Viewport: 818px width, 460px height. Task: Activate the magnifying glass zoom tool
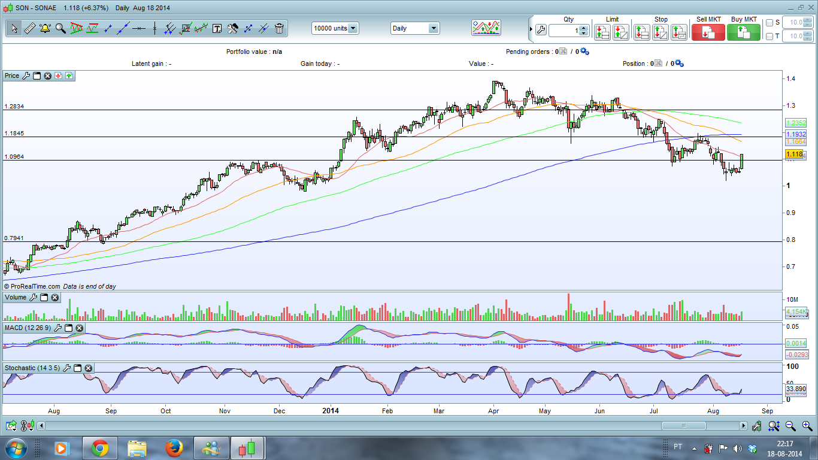[x=60, y=28]
